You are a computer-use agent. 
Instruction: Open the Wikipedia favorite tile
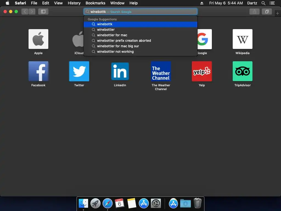(x=243, y=39)
